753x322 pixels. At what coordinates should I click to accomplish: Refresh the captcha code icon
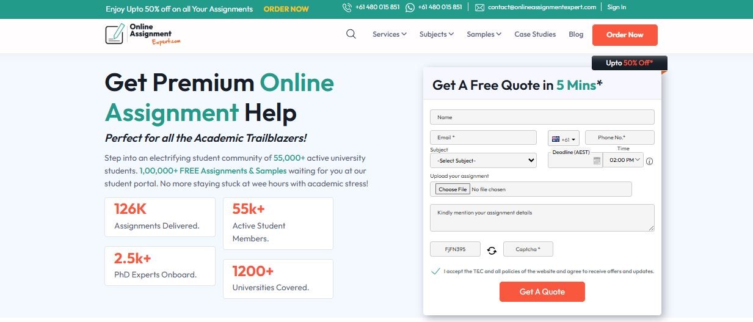(492, 250)
